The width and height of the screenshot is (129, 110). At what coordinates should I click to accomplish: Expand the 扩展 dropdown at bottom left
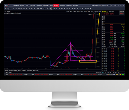pos(6,72)
